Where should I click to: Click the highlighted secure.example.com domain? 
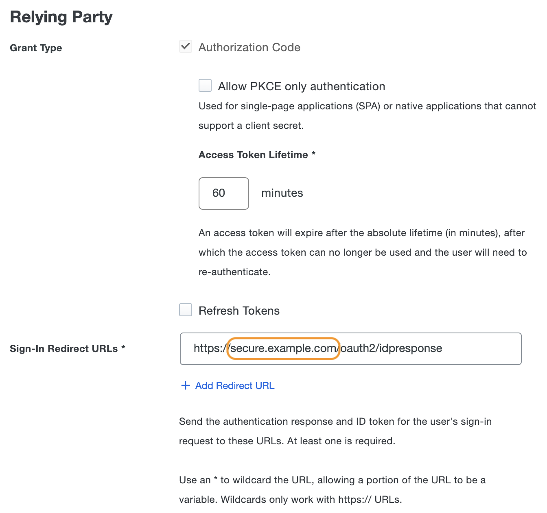283,348
